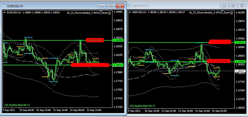Image resolution: width=248 pixels, height=117 pixels.
Task: Close the GBPUSD,H1 chart window
Action: coord(241,6)
